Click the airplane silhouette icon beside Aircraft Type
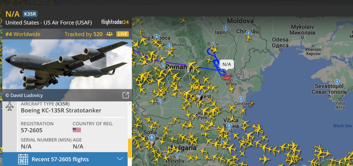Screen dimensions: 353x166 (x=10, y=106)
